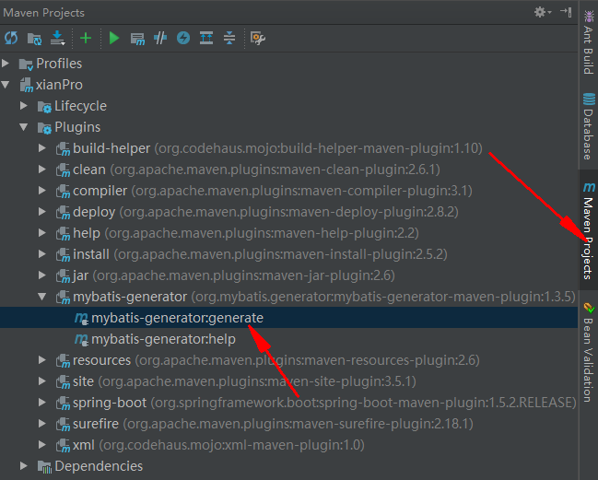
Task: Select the Maven Projects side tab
Action: click(x=589, y=231)
